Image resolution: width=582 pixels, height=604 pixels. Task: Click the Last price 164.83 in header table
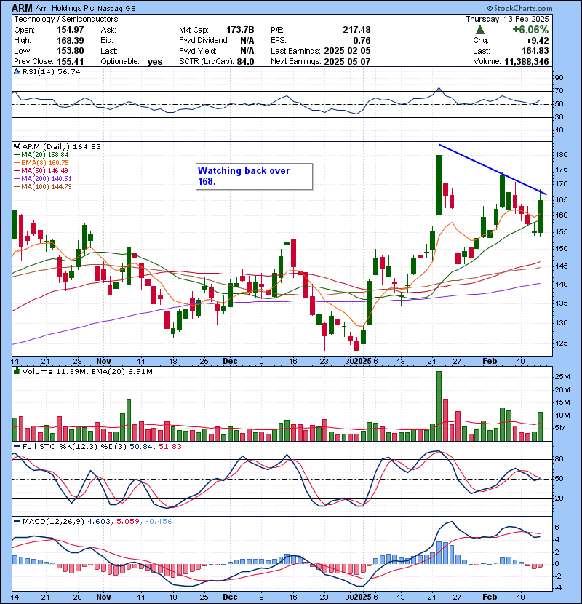535,51
